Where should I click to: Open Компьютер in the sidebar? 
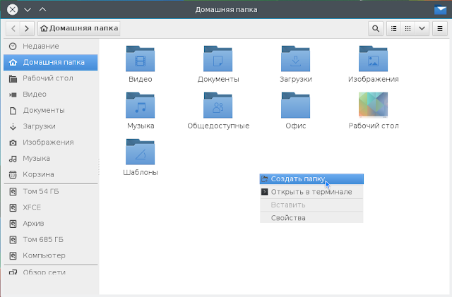pos(51,255)
